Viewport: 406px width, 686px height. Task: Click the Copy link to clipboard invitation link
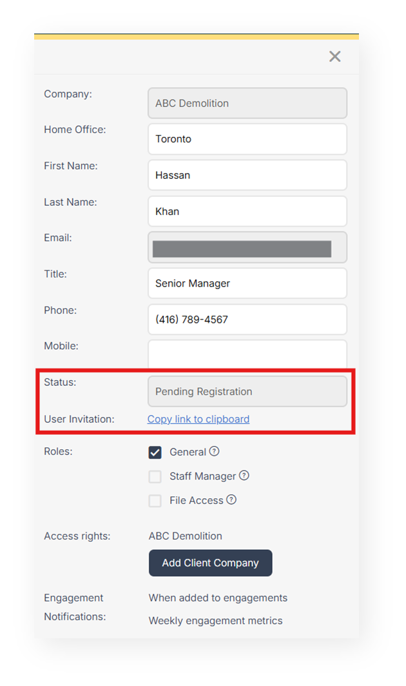(x=198, y=419)
